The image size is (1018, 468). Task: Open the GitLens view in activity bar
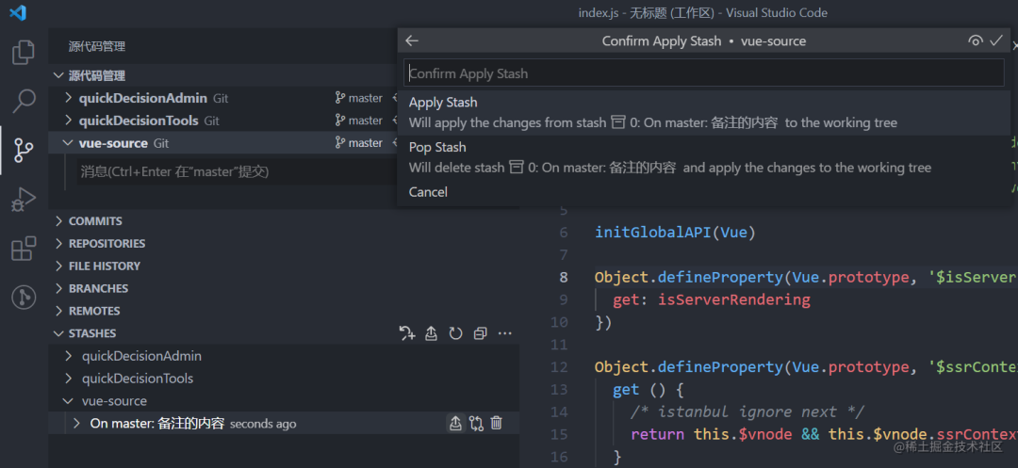click(24, 297)
